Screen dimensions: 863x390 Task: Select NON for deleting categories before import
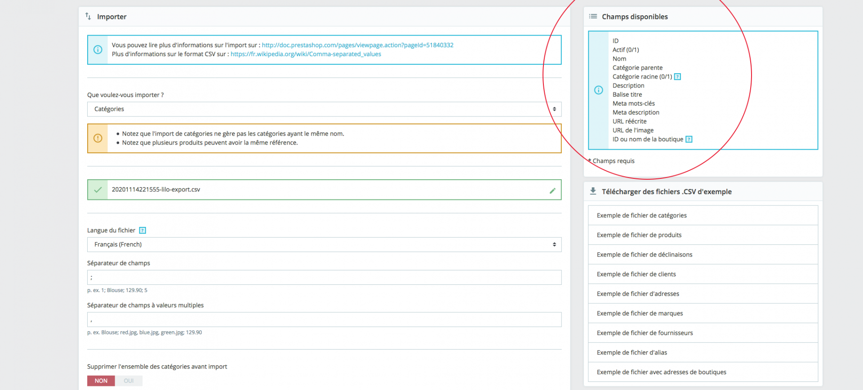click(x=101, y=381)
